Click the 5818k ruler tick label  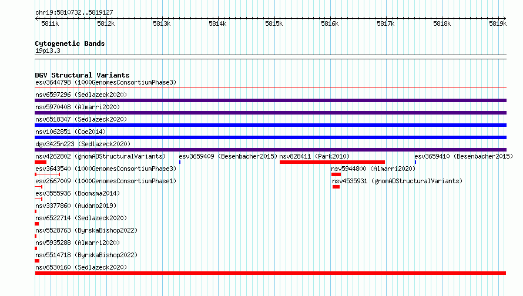pos(442,23)
